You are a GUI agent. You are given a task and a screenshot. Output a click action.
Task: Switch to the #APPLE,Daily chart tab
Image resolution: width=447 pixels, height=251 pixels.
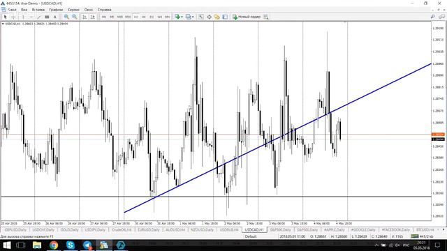335,229
